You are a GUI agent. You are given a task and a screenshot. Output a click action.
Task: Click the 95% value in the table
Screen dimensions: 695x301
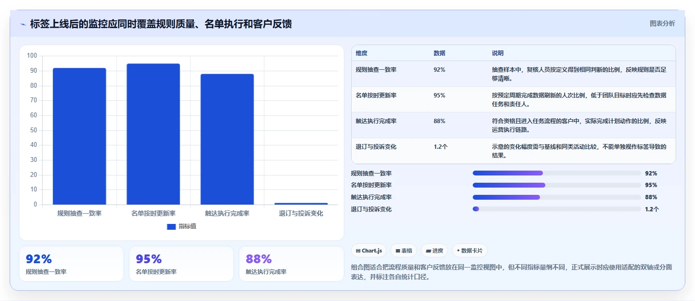[x=439, y=95]
